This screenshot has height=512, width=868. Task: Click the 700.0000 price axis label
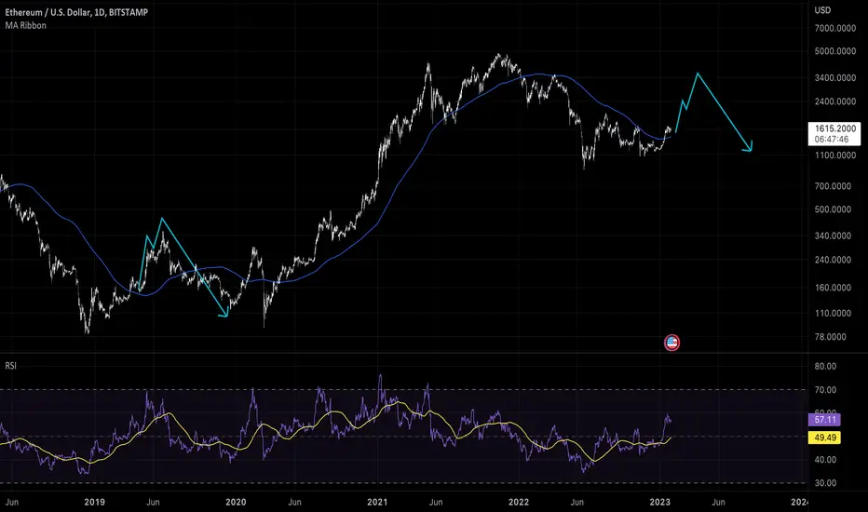pos(833,186)
